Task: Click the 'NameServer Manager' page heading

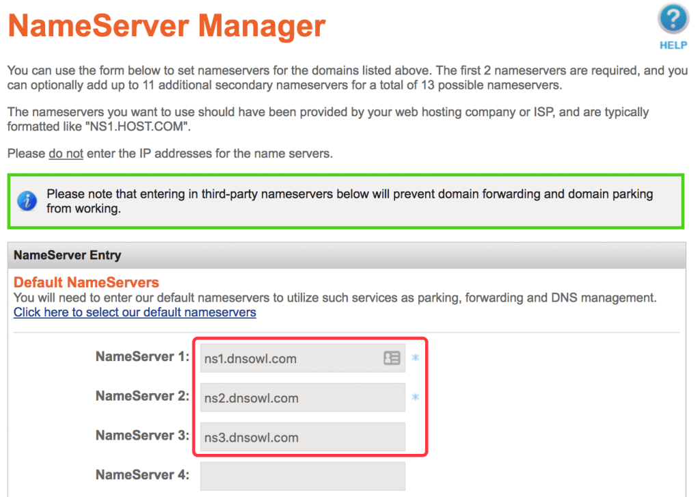Action: pos(167,26)
